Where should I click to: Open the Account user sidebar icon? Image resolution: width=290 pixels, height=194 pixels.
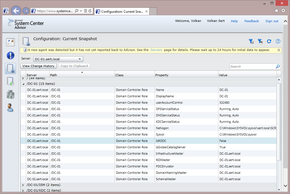pos(10,108)
